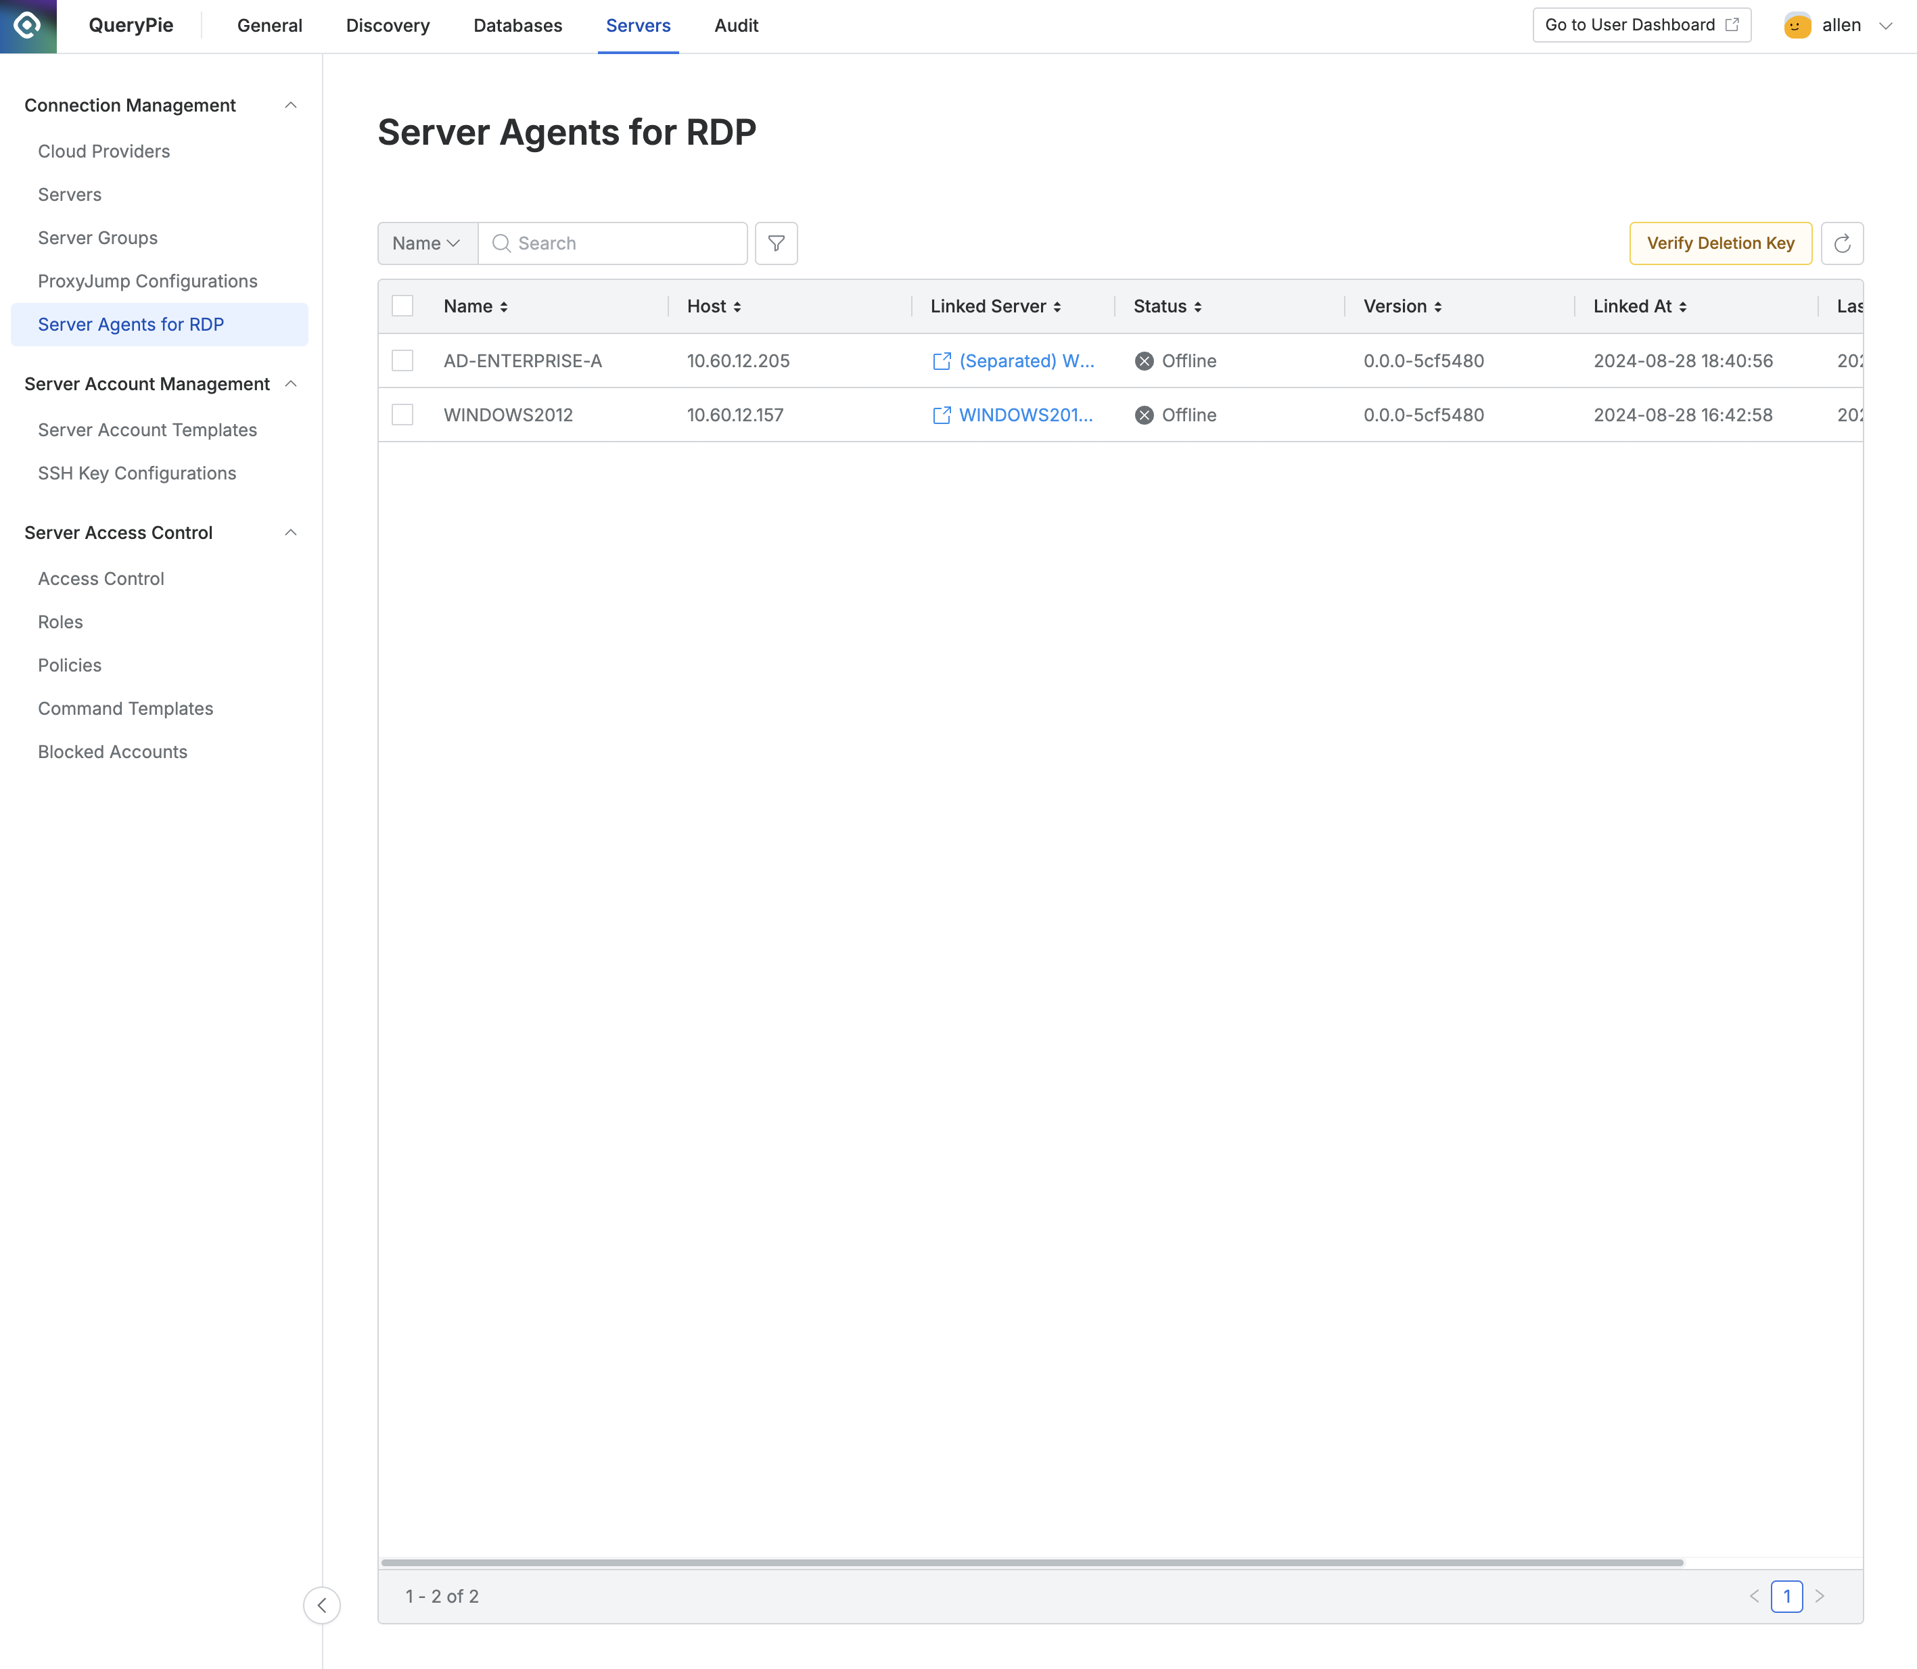This screenshot has width=1917, height=1669.
Task: Click the Verify Deletion Key button
Action: (x=1719, y=243)
